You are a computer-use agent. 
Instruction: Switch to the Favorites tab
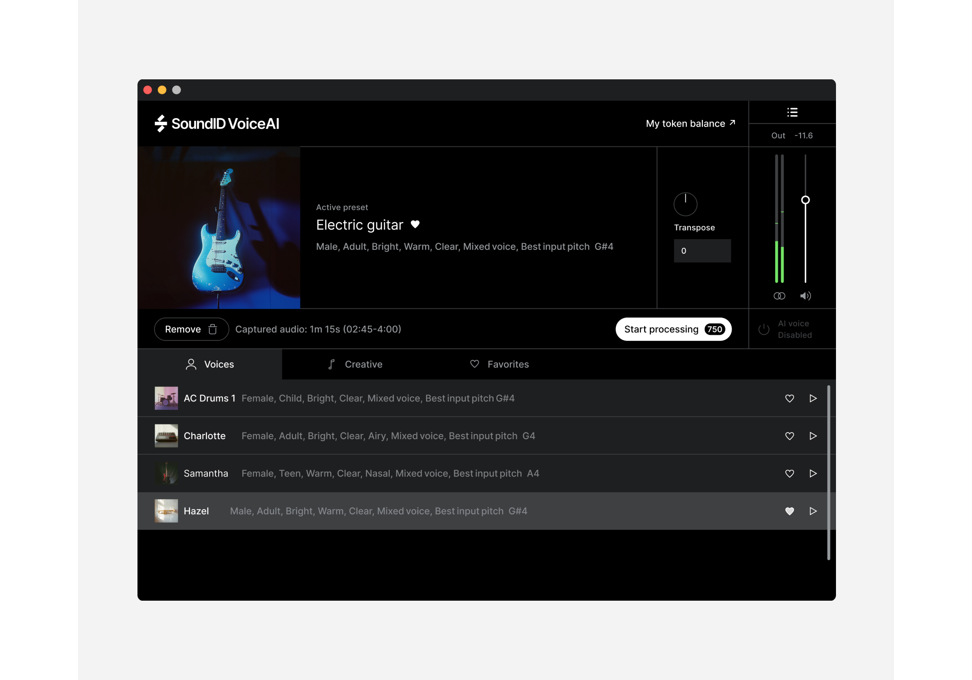499,364
